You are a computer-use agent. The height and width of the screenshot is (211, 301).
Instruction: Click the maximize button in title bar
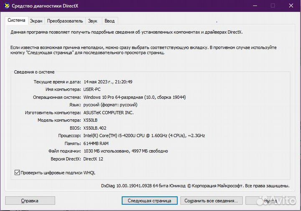pyautogui.click(x=273, y=6)
